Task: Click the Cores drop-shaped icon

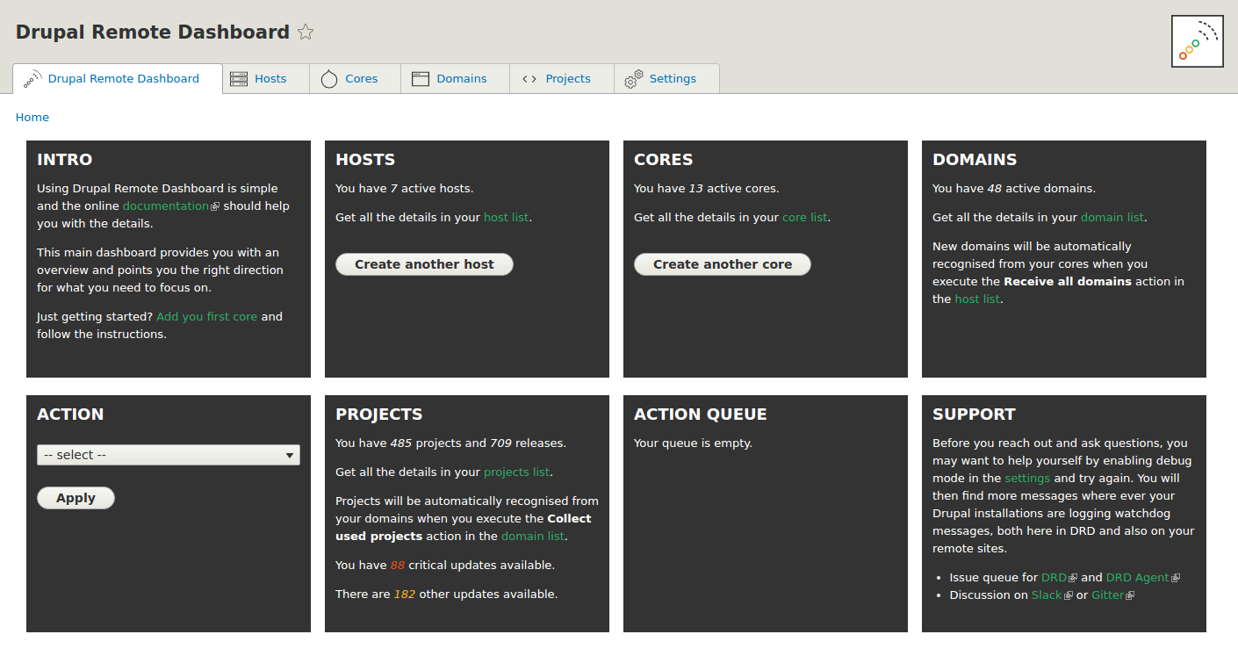Action: pos(329,79)
